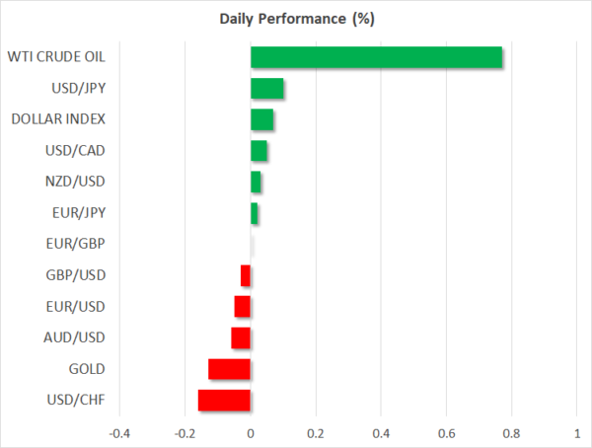
Task: Select the DOLLAR INDEX label
Action: 58,119
